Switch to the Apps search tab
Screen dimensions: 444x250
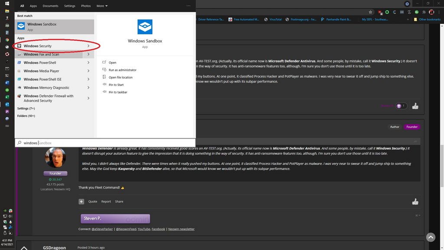coord(33,6)
